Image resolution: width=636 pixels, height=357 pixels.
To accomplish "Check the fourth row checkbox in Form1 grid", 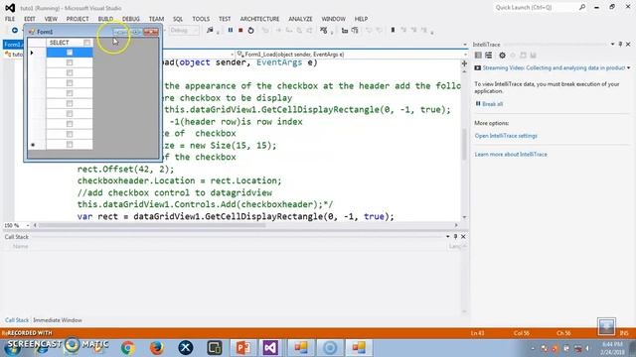I will [70, 83].
